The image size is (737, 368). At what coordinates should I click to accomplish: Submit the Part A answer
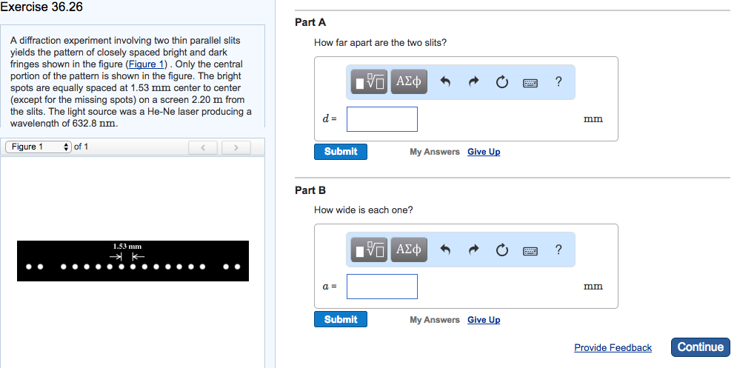tap(341, 152)
